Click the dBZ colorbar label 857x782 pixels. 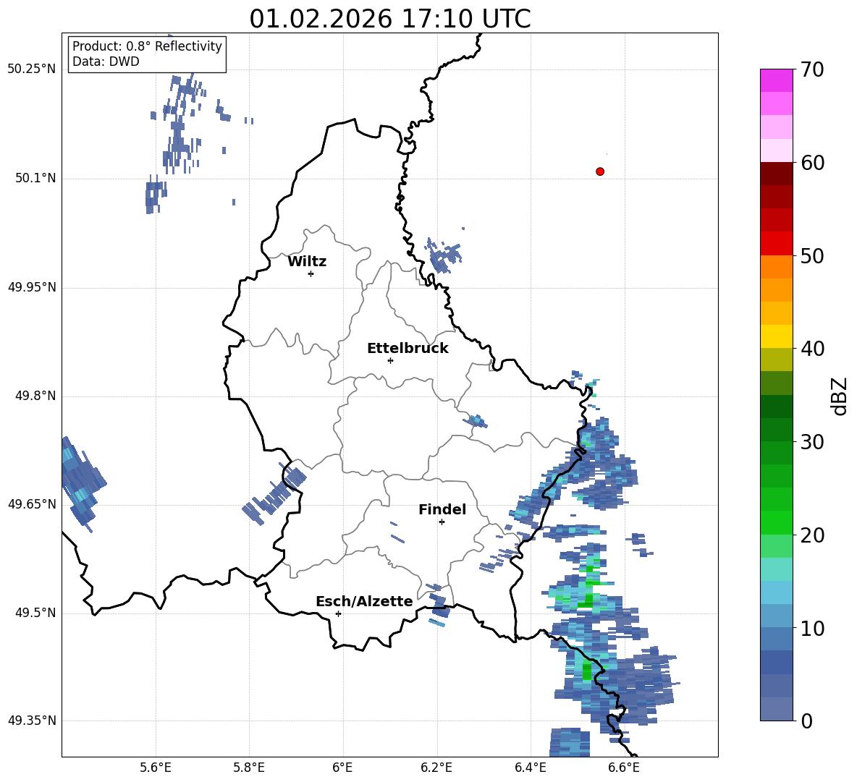tap(840, 396)
